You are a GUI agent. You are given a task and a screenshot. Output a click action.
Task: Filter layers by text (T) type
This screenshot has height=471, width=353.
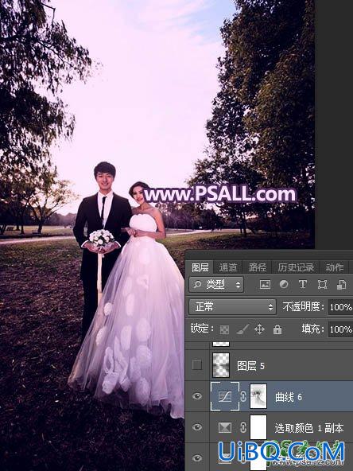pyautogui.click(x=303, y=284)
